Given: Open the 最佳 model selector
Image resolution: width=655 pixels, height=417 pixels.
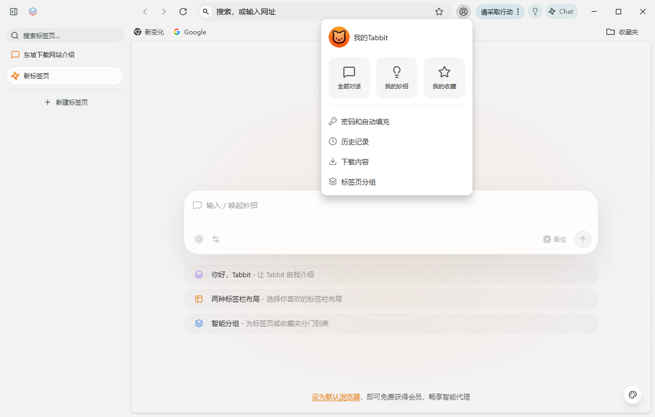Looking at the screenshot, I should (x=554, y=239).
